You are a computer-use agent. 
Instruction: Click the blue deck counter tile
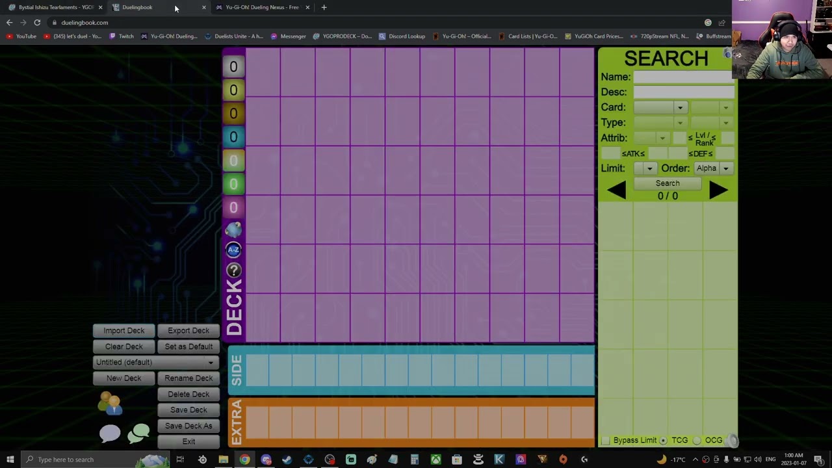click(x=233, y=137)
